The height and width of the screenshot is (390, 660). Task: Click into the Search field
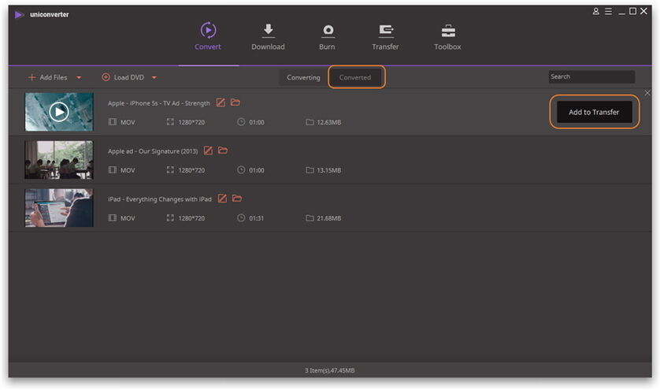(591, 76)
